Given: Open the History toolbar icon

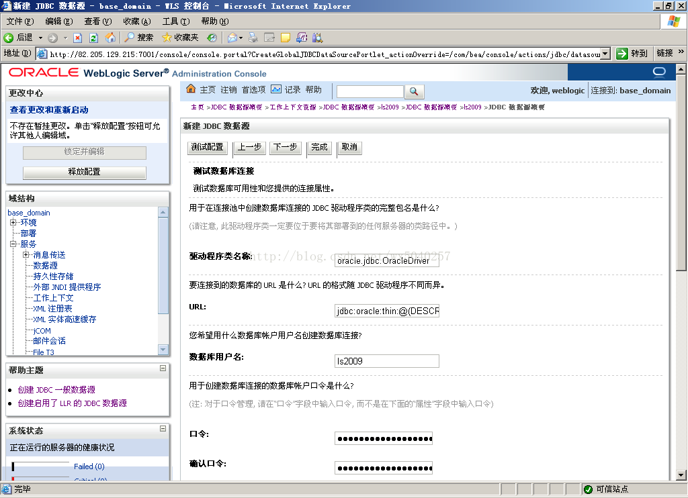Looking at the screenshot, I should [x=212, y=38].
